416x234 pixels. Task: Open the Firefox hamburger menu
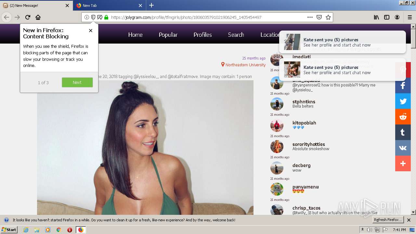coord(409,17)
